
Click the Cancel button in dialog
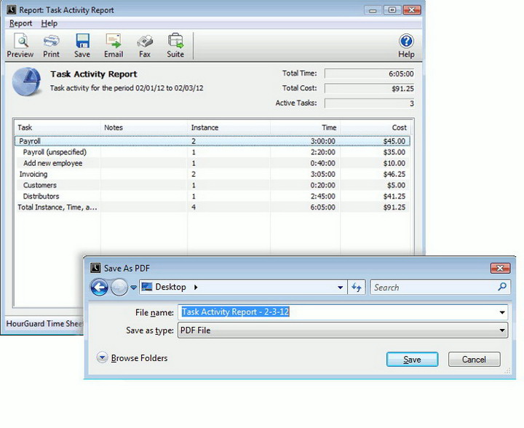tap(473, 360)
